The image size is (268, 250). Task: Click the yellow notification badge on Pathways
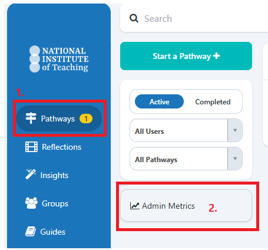click(86, 119)
